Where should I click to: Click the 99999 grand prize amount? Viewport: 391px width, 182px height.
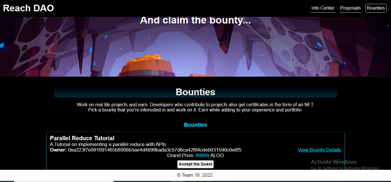[x=202, y=156]
